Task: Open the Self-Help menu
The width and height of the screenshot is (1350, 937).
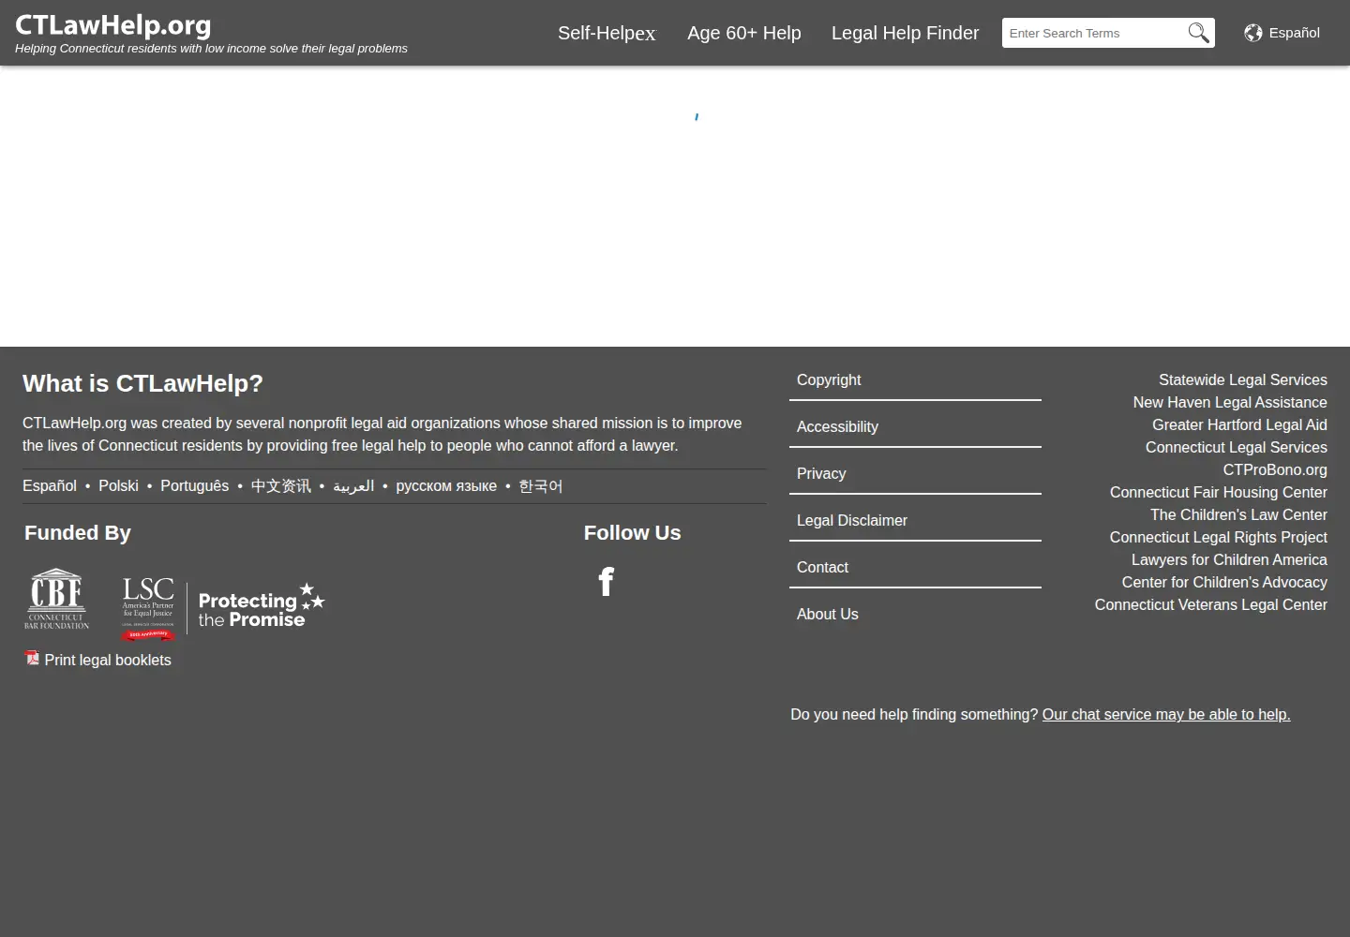Action: click(x=607, y=33)
